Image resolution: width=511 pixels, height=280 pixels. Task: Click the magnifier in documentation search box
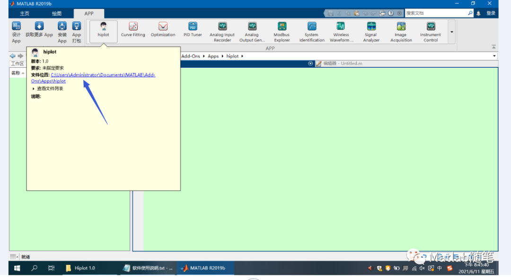(x=470, y=13)
